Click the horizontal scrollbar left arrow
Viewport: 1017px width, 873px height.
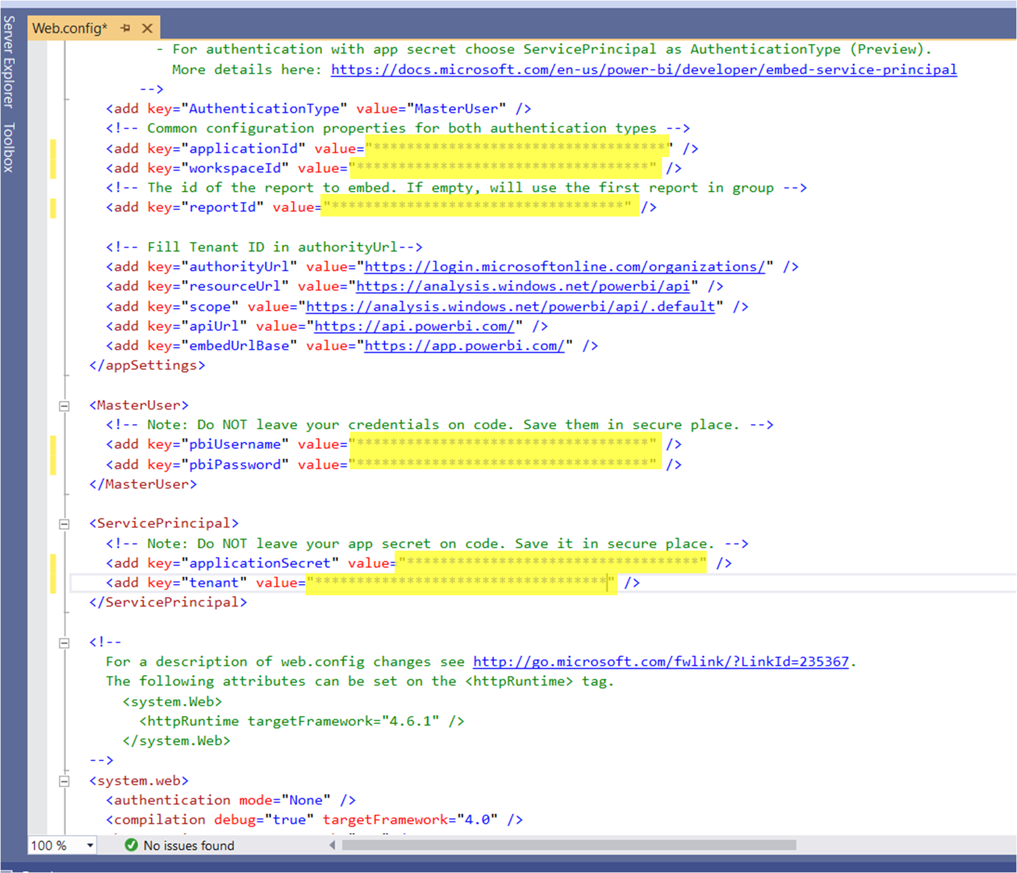[332, 845]
